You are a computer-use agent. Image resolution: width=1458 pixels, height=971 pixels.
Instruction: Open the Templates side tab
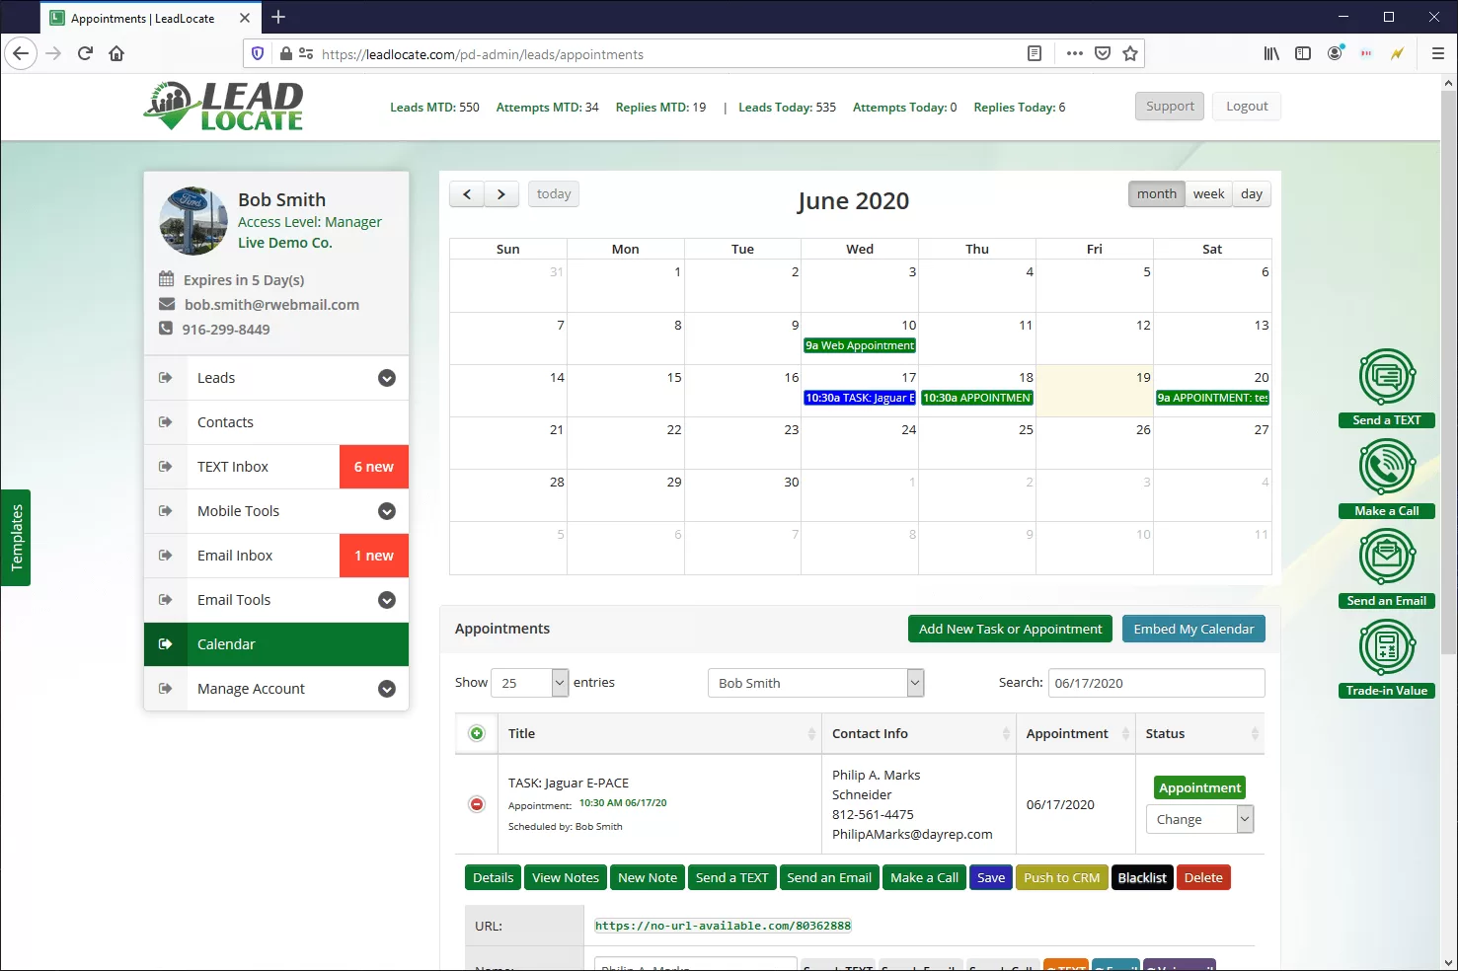(x=16, y=538)
